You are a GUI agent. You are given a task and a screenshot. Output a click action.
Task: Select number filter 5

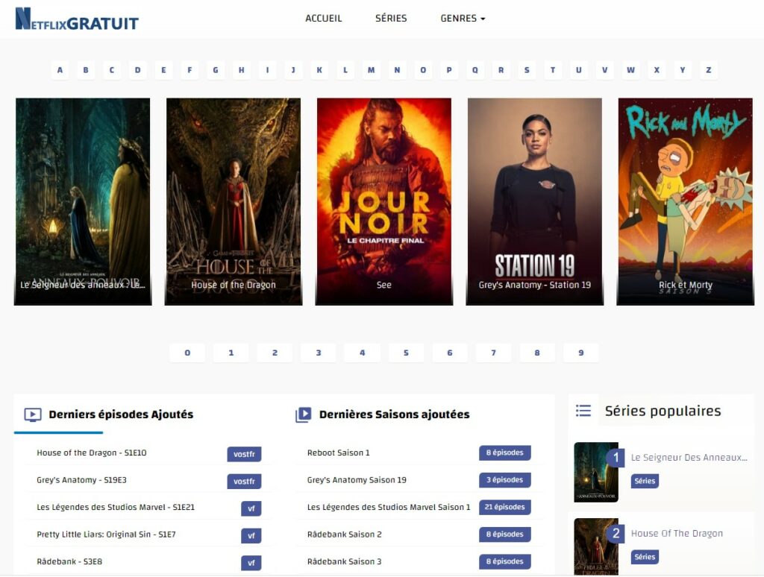point(406,353)
